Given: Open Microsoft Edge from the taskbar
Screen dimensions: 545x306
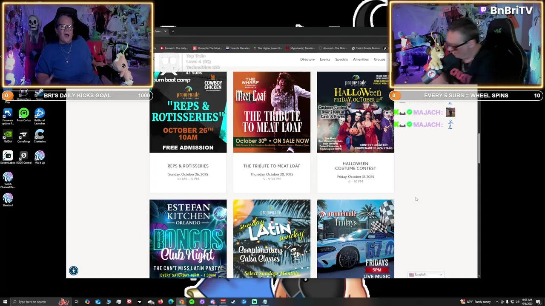Looking at the screenshot, I should point(171,302).
